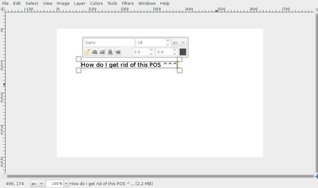Open the Colors menu
This screenshot has height=188, width=318.
click(x=96, y=3)
